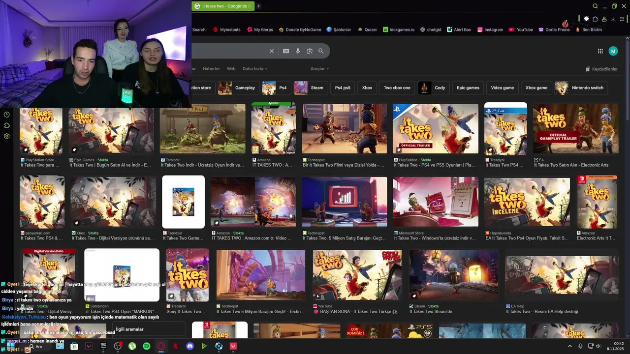Open Netflix from the taskbar
The width and height of the screenshot is (630, 354).
(175, 346)
